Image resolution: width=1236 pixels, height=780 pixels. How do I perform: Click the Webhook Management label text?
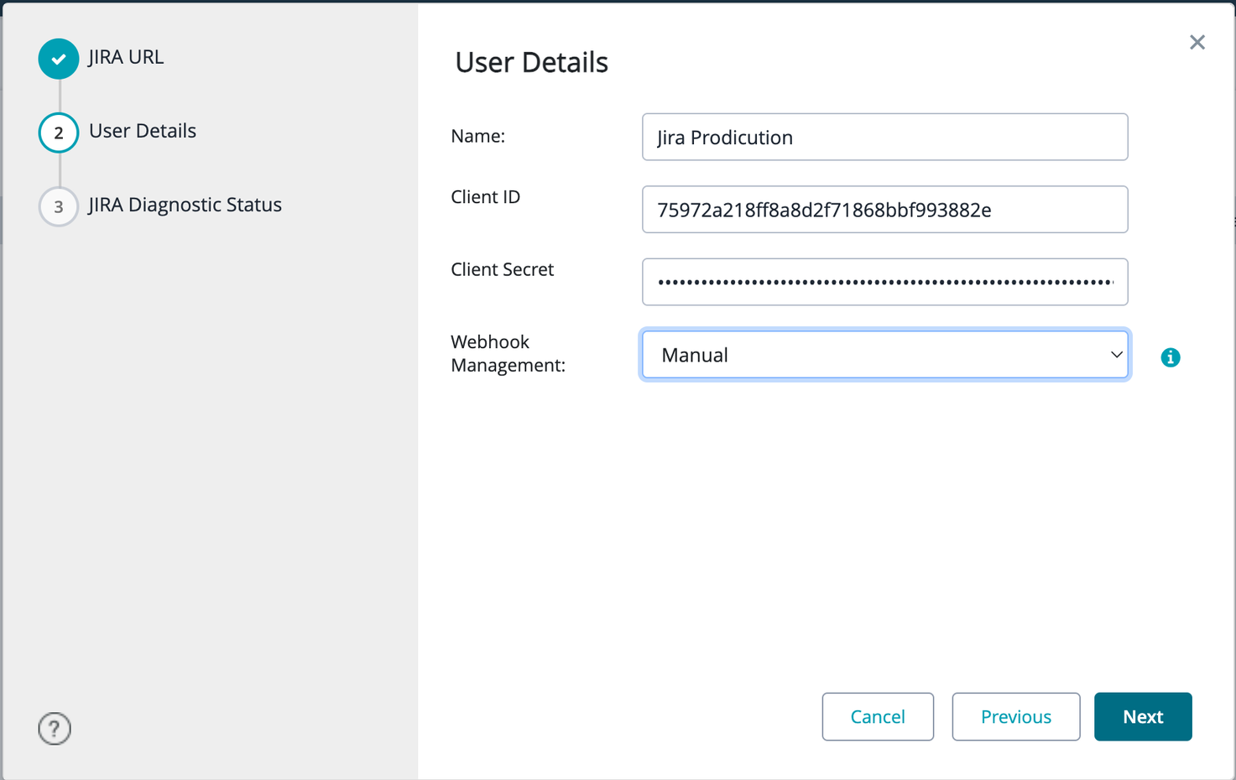(x=508, y=353)
